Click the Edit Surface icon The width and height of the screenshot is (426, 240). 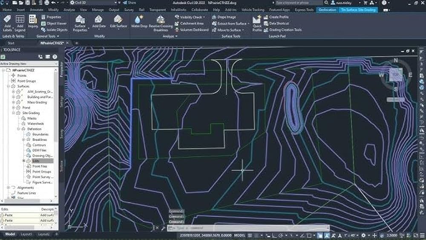(x=118, y=21)
